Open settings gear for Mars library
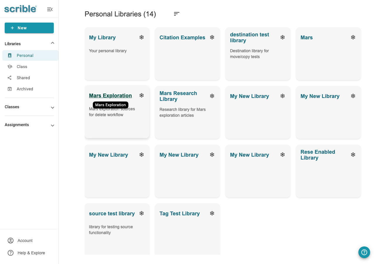 (353, 37)
